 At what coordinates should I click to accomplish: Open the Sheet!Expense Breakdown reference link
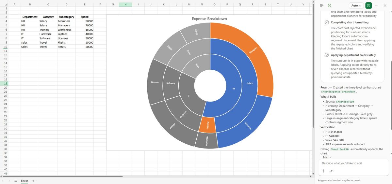pos(338,92)
